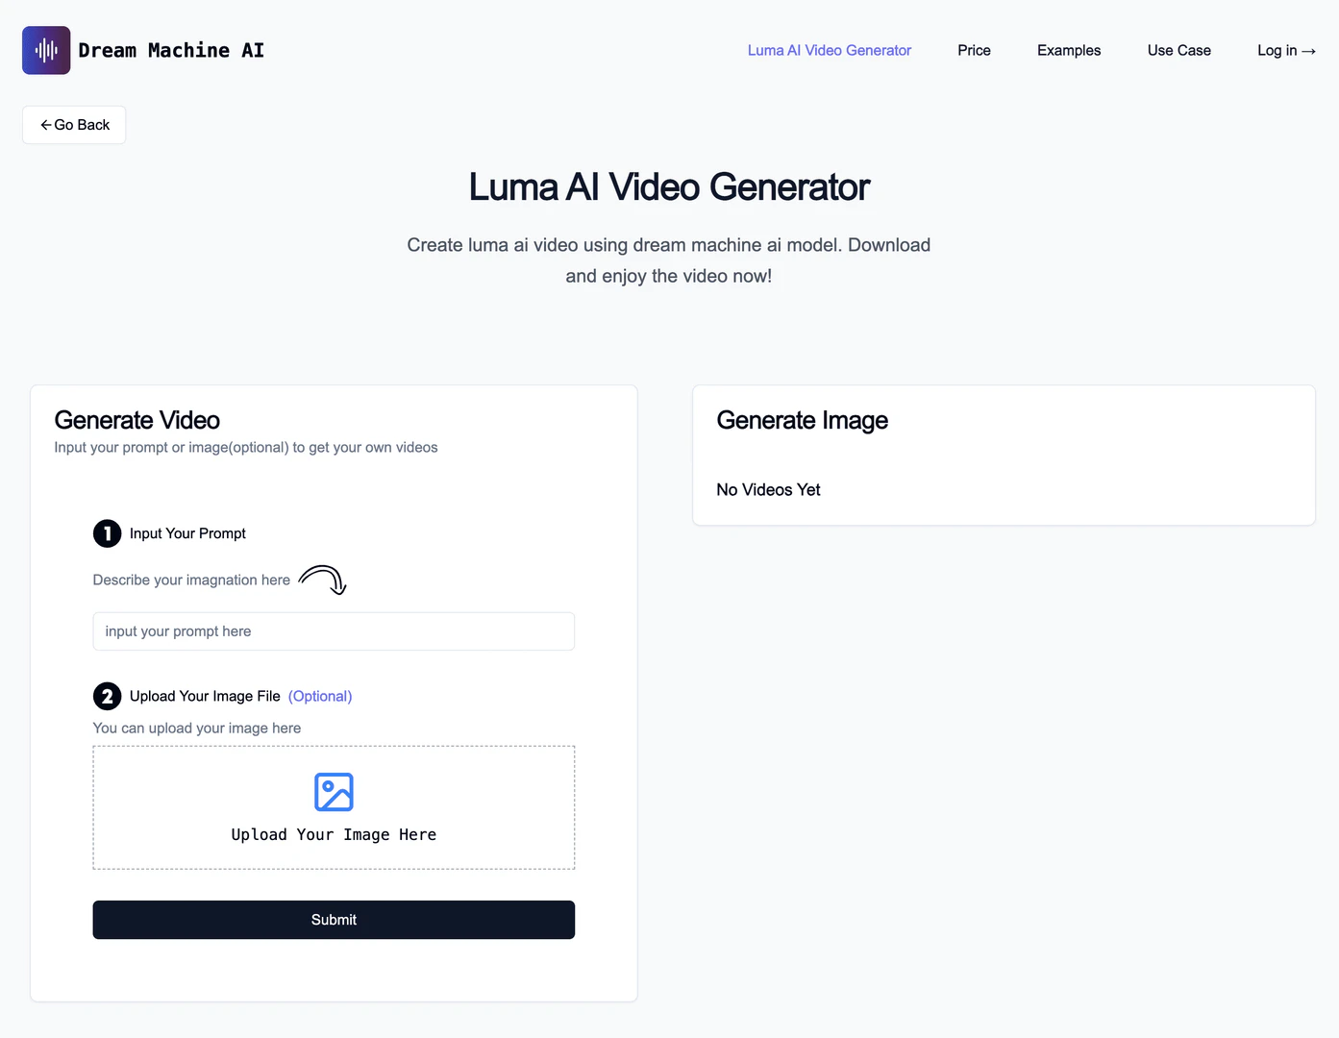This screenshot has width=1339, height=1038.
Task: Navigate to the Use Case page
Action: coord(1178,50)
